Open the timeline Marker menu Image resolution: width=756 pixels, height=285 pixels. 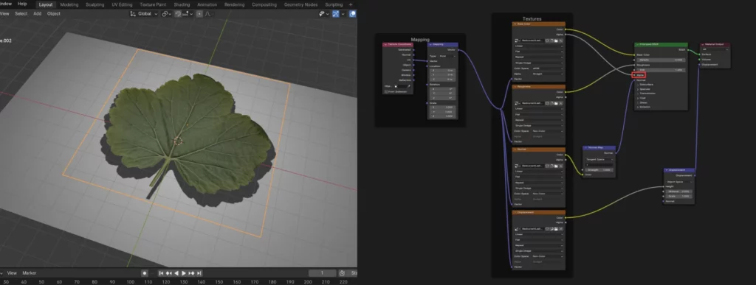30,273
